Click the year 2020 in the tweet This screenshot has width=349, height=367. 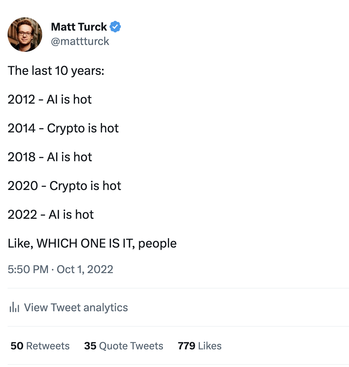(x=23, y=186)
